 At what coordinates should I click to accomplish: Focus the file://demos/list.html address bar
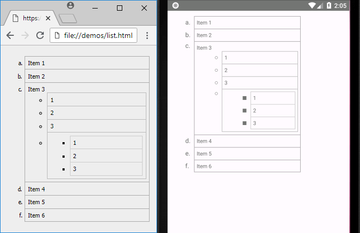pyautogui.click(x=93, y=35)
